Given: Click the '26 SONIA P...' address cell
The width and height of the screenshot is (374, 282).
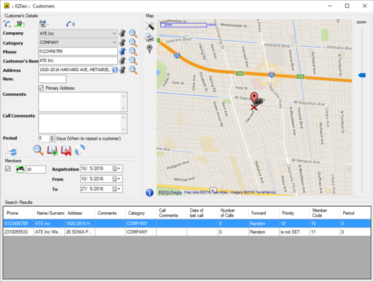Looking at the screenshot, I should click(x=79, y=232).
